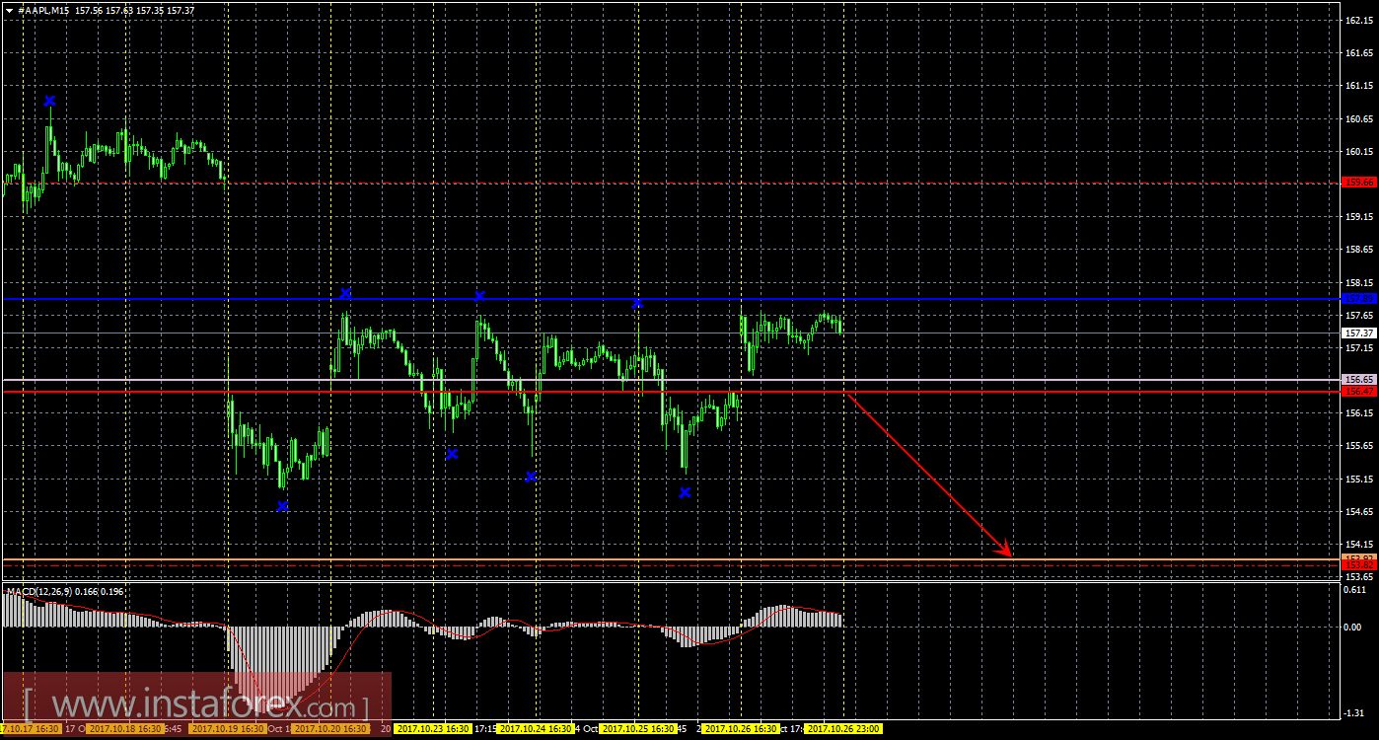This screenshot has width=1379, height=740.
Task: Select the OHLC values 157.56 157.63 157.35 157.37
Action: [x=135, y=10]
